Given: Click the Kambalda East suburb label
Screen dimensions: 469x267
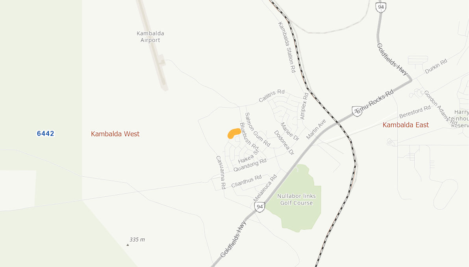Looking at the screenshot, I should (x=406, y=125).
